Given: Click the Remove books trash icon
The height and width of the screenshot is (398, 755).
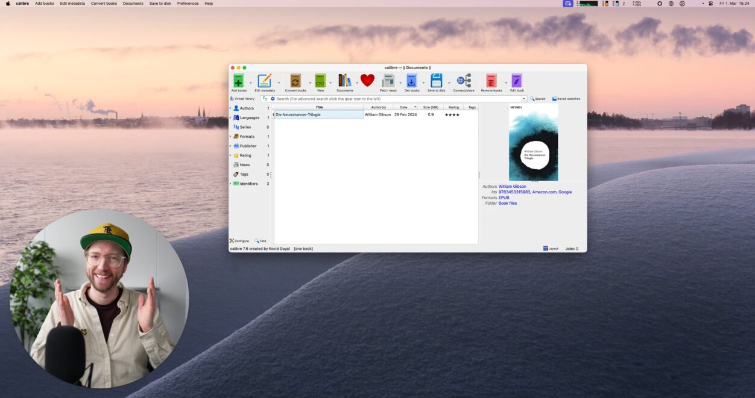Looking at the screenshot, I should pos(491,81).
